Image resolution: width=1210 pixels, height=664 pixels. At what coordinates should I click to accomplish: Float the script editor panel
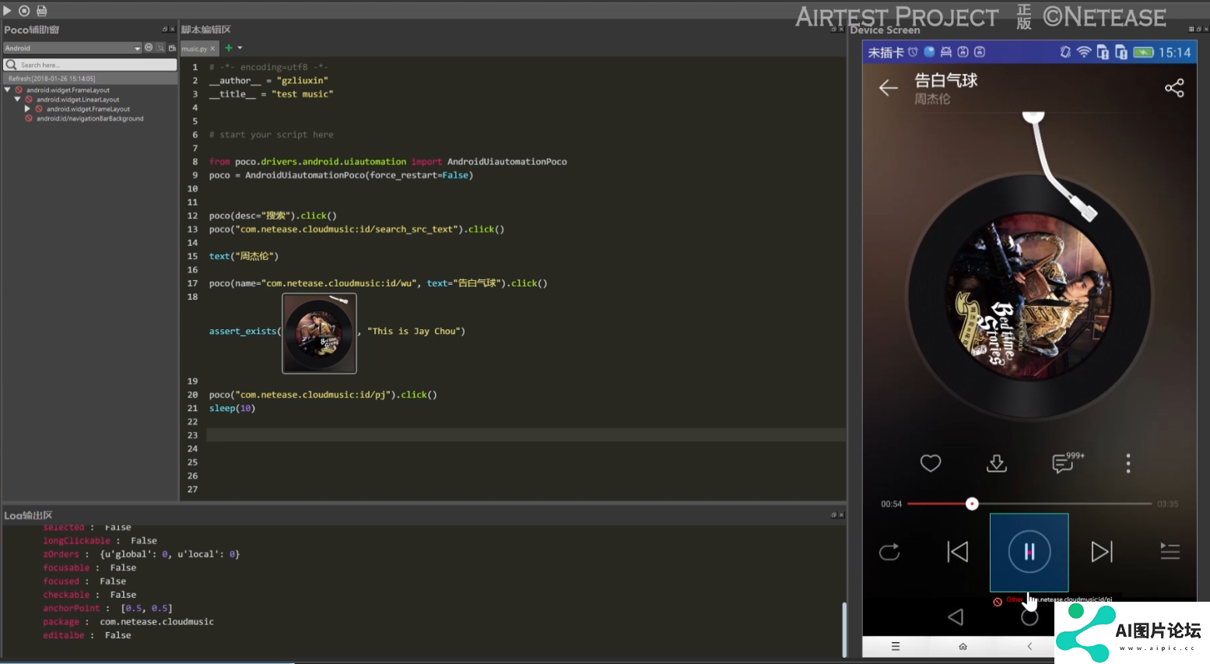coord(833,30)
